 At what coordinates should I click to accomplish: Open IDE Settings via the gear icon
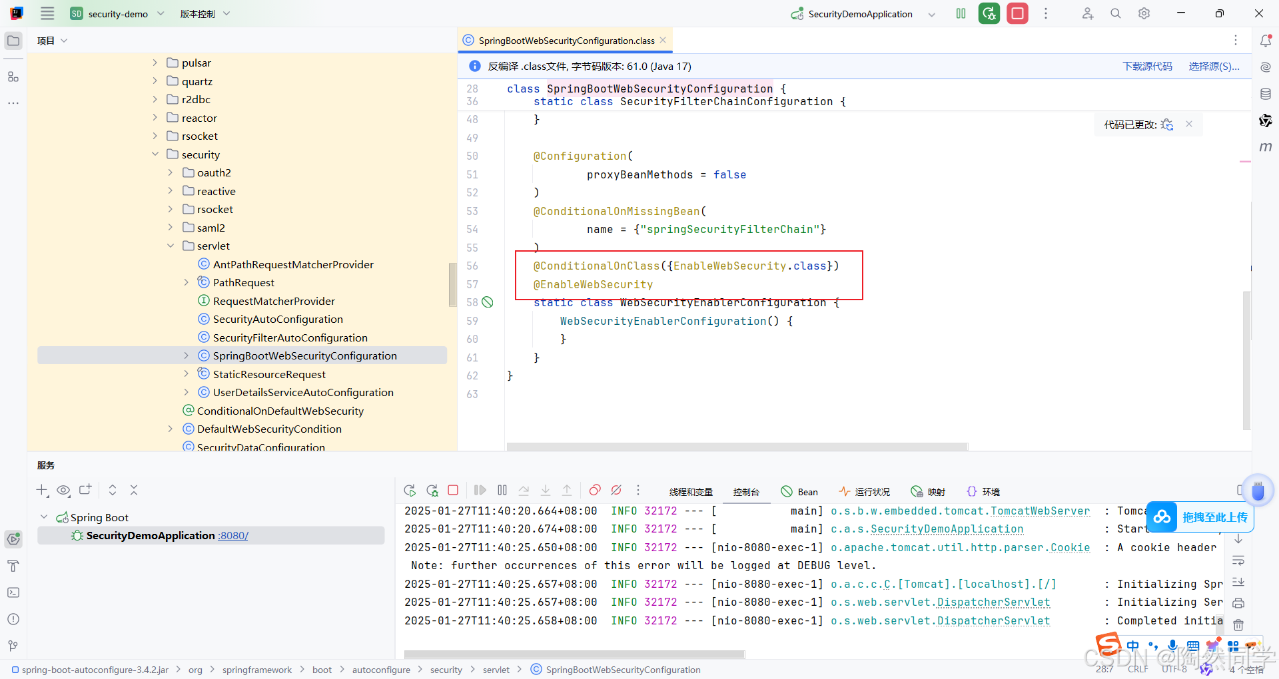[1144, 13]
